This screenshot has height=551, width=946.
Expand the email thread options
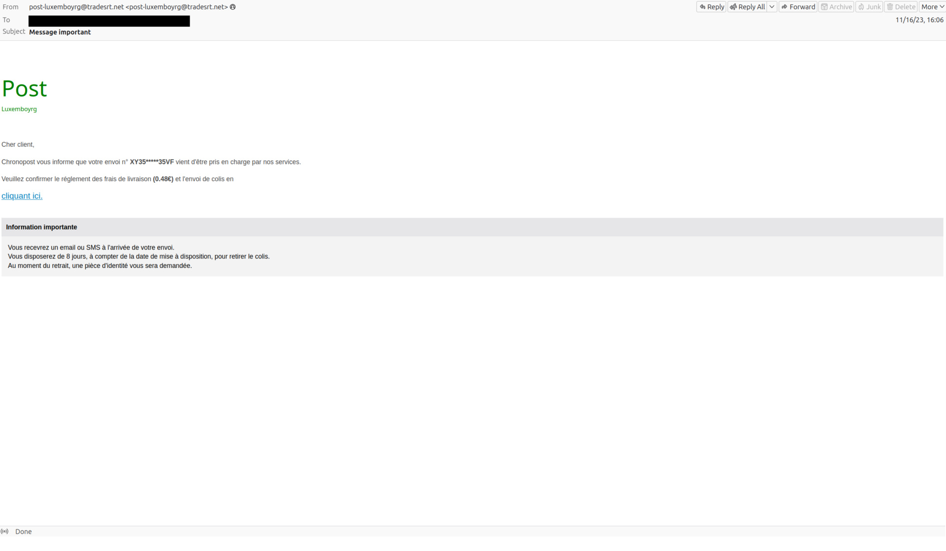[932, 6]
